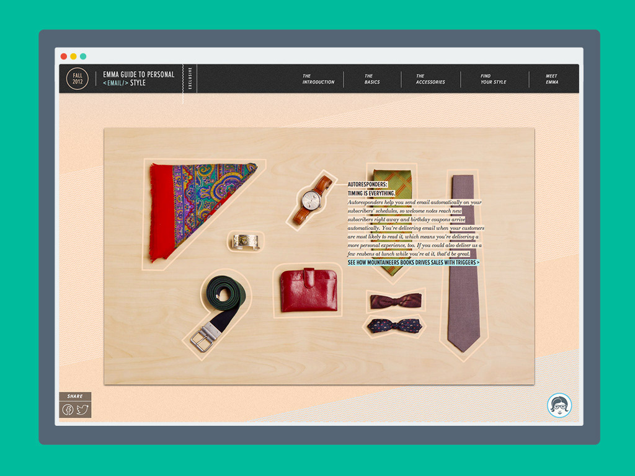Select the navy dotted bow tie
The image size is (635, 476).
click(394, 326)
